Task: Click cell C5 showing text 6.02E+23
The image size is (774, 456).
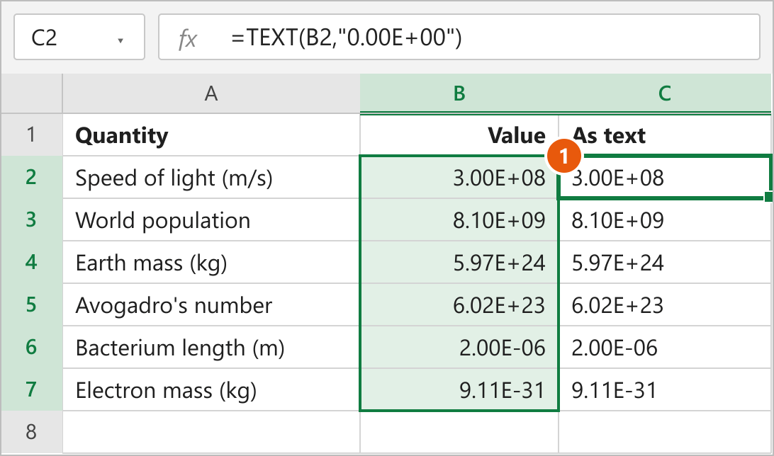Action: (665, 304)
